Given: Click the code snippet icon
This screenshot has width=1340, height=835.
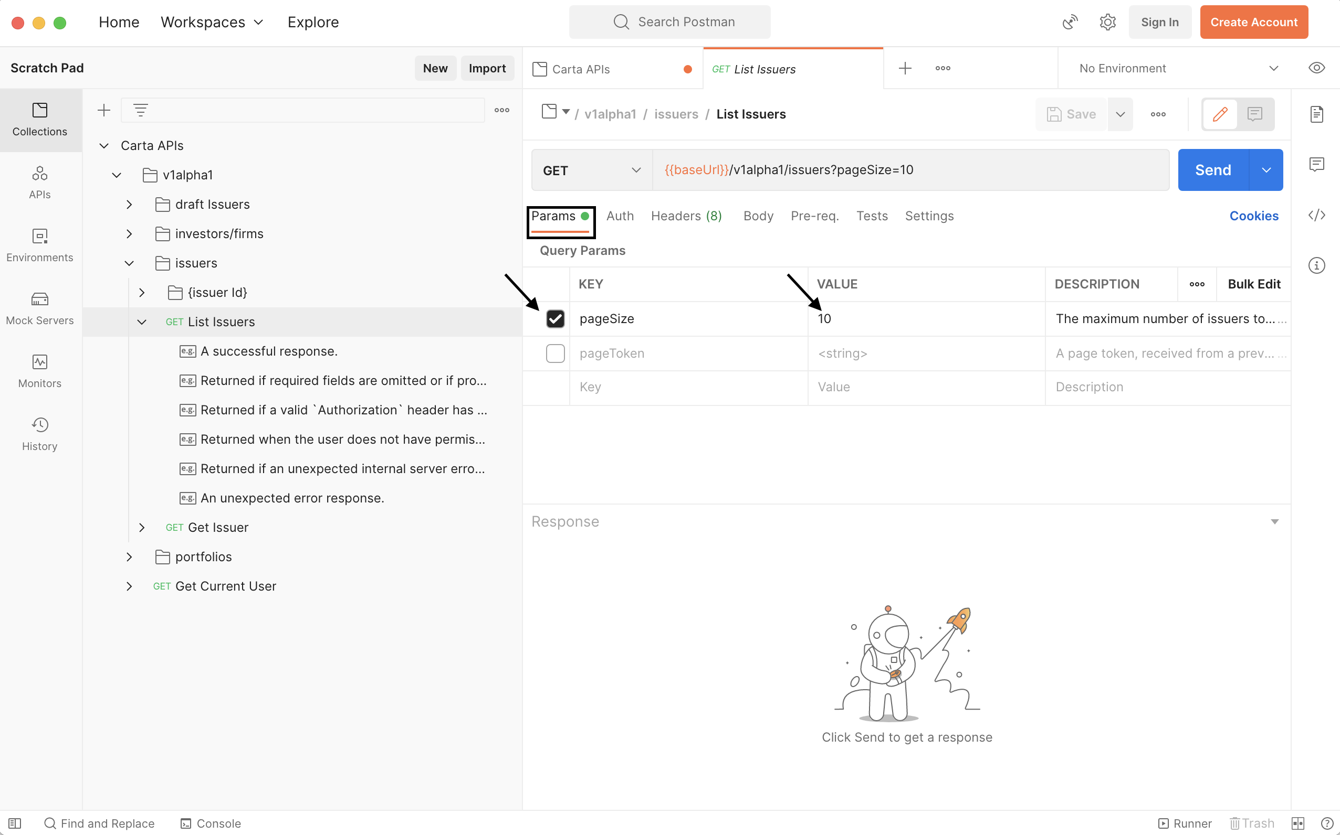Looking at the screenshot, I should (x=1316, y=216).
